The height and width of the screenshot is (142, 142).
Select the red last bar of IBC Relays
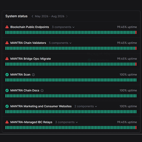pos(136,128)
